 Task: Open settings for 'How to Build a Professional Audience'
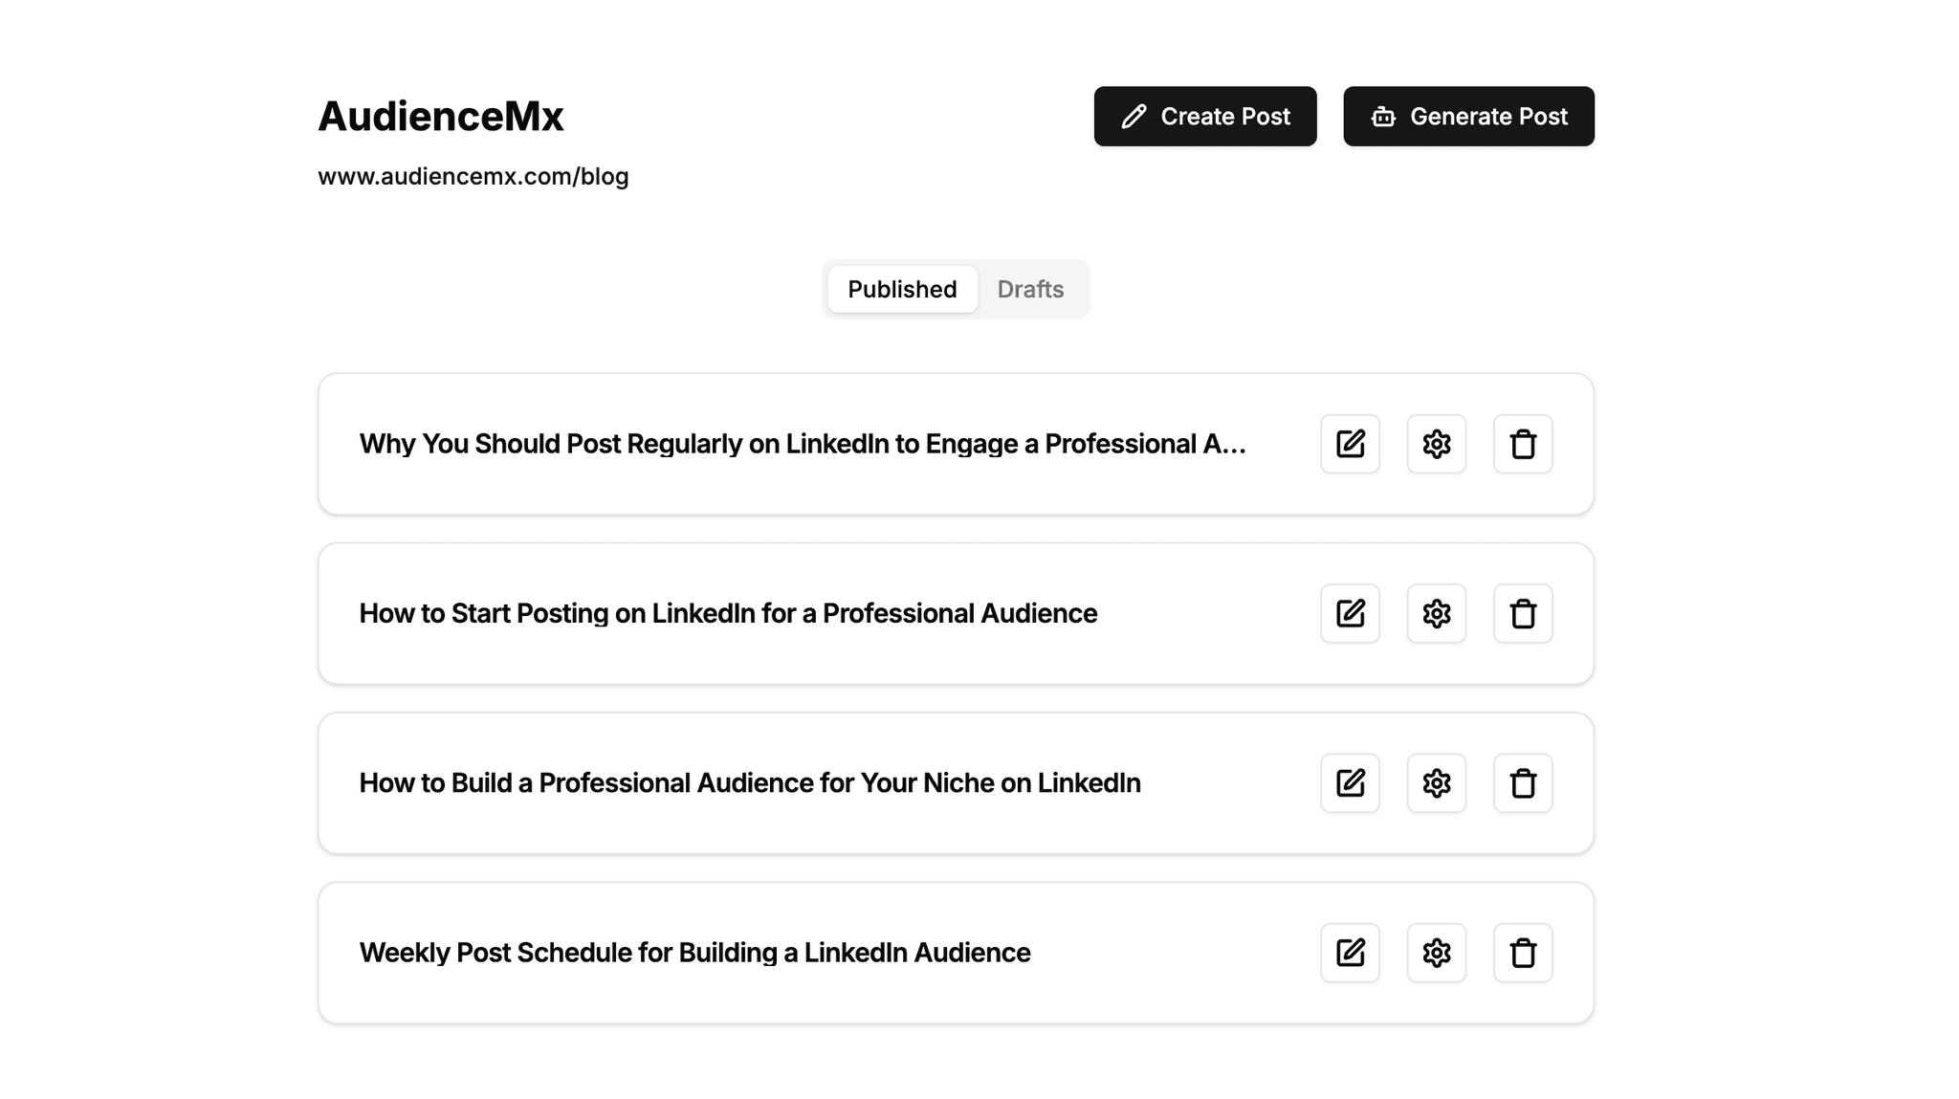tap(1436, 783)
